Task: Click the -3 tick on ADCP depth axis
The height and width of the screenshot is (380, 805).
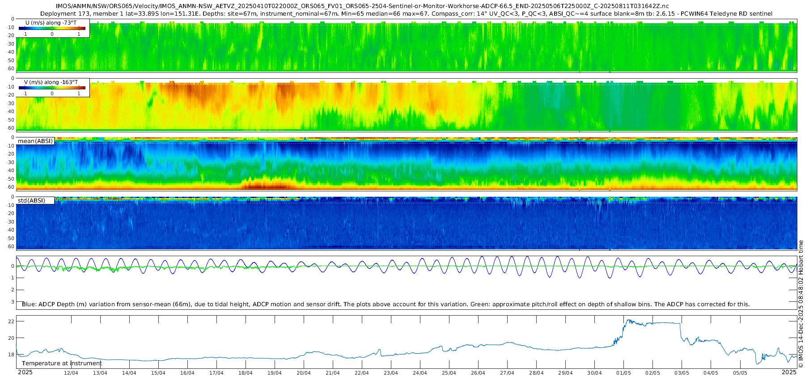Action: pos(12,302)
